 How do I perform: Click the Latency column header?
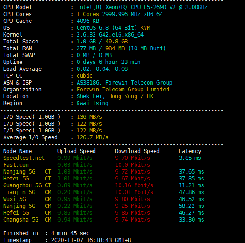click(190, 151)
